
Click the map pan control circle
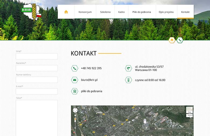(75, 110)
